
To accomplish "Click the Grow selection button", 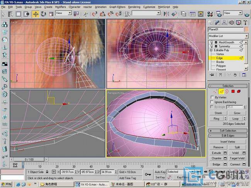I will click(x=237, y=113).
